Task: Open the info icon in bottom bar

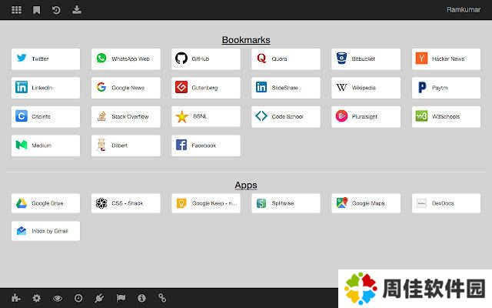Action: [x=141, y=298]
